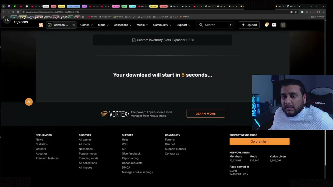Reload the page with the refresh icon
The width and height of the screenshot is (333, 187).
(x=13, y=12)
